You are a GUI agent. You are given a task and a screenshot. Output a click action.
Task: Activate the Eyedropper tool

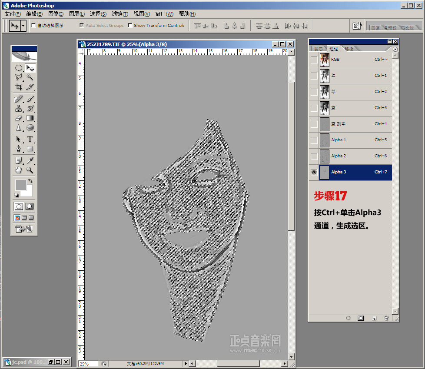(x=30, y=160)
